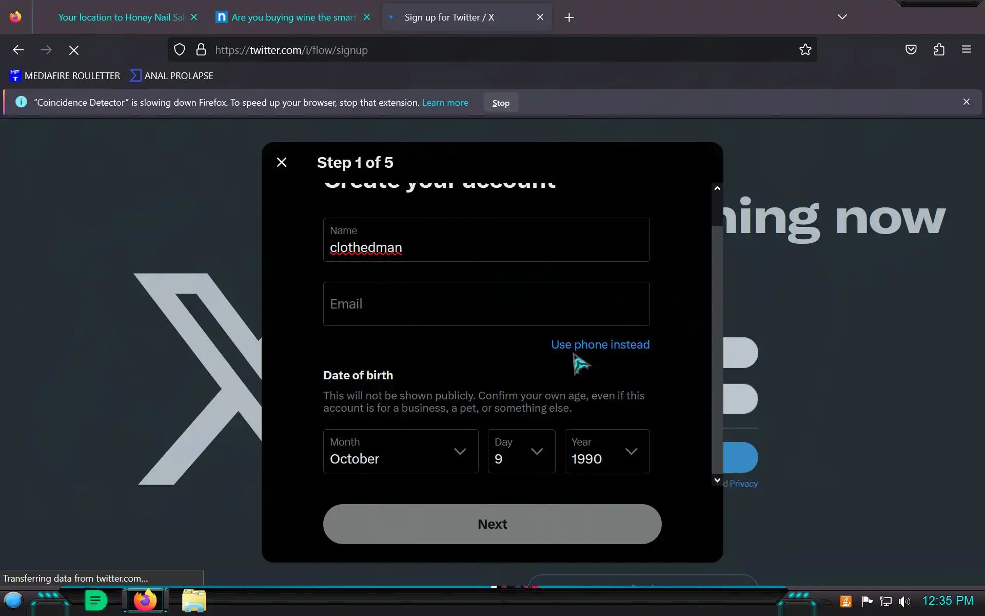
Task: Switch to the buying wine tab
Action: point(293,17)
